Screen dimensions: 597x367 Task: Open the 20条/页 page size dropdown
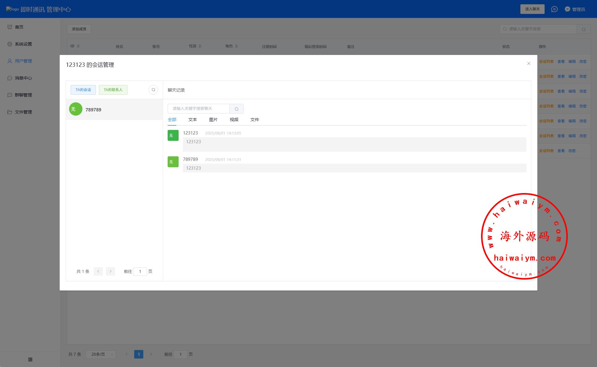(101, 354)
